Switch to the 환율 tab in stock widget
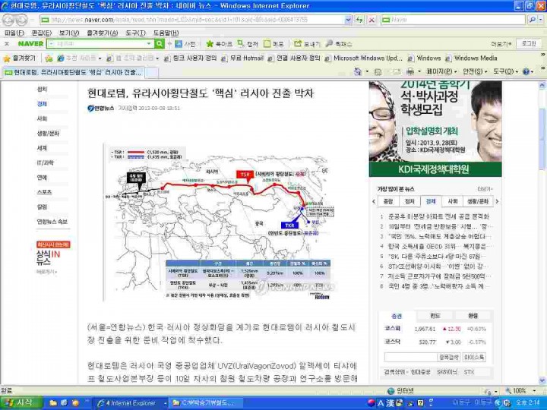 [473, 316]
